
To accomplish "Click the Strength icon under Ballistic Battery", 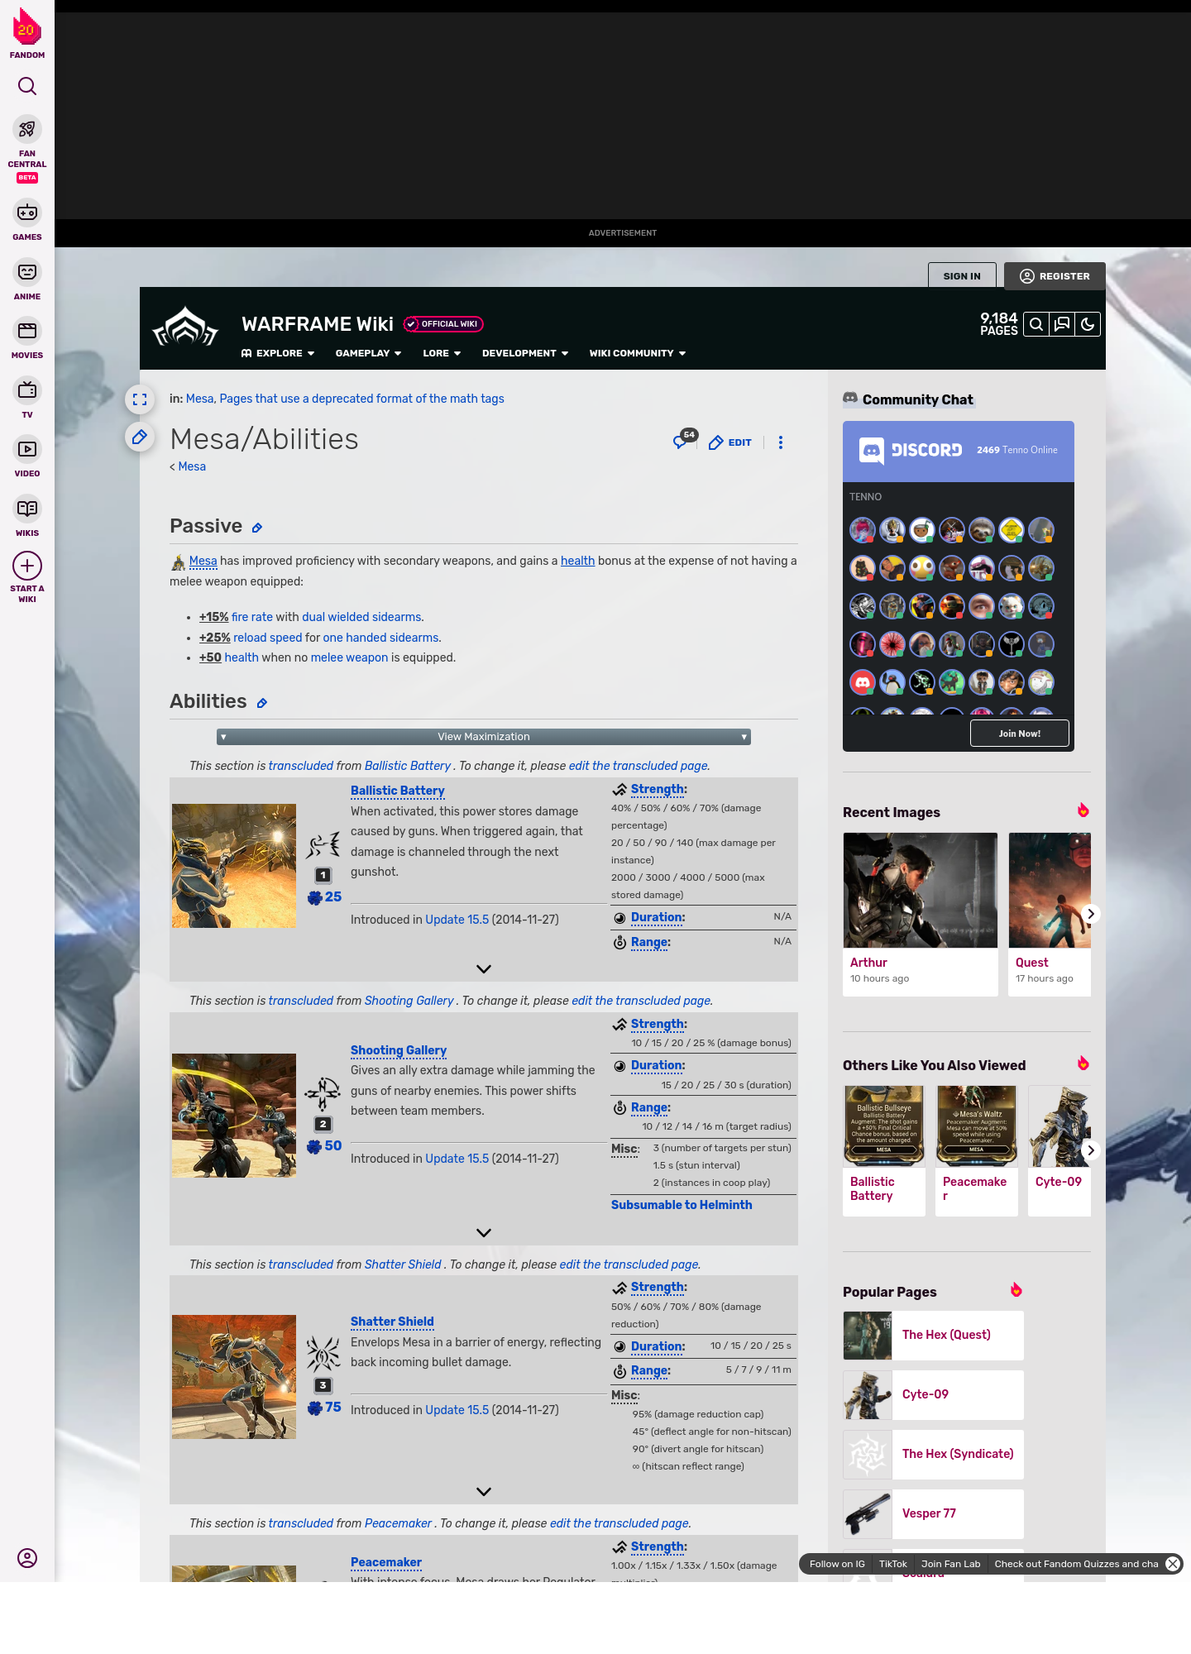I will [x=619, y=790].
